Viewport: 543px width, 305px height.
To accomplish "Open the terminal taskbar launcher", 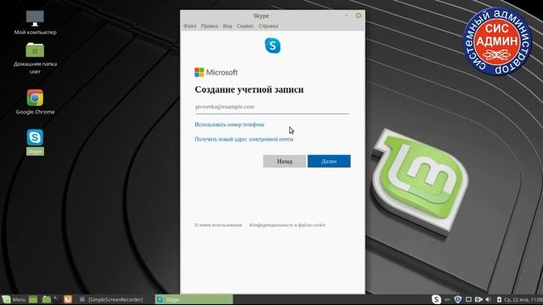I will click(x=57, y=299).
